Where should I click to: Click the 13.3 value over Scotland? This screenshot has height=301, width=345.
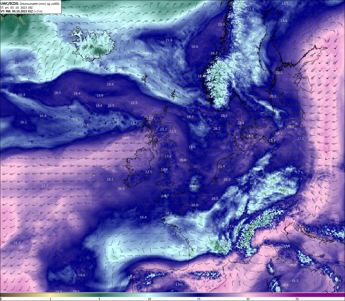[163, 130]
